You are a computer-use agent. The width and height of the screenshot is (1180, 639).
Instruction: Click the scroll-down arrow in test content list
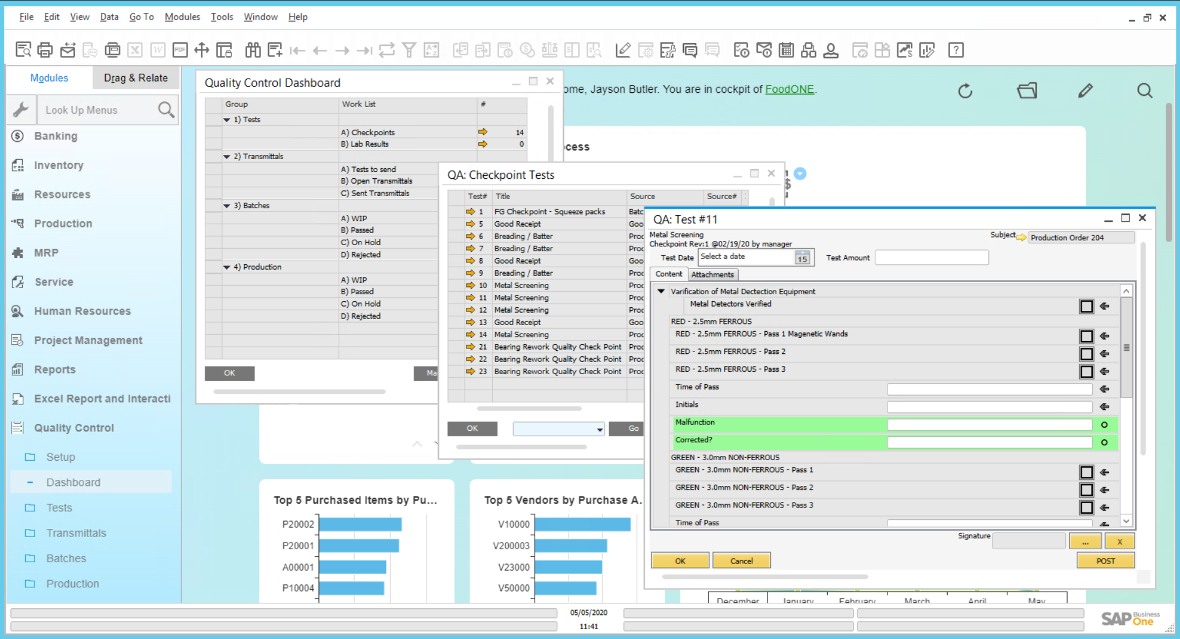(1126, 521)
